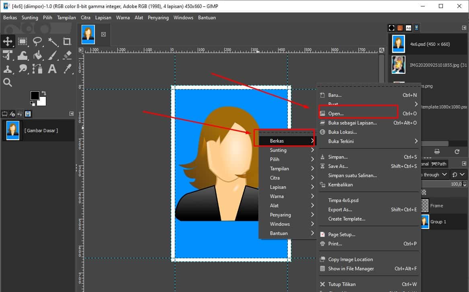This screenshot has width=469, height=292.
Task: Expand the Buka Terkini submenu
Action: pyautogui.click(x=369, y=141)
